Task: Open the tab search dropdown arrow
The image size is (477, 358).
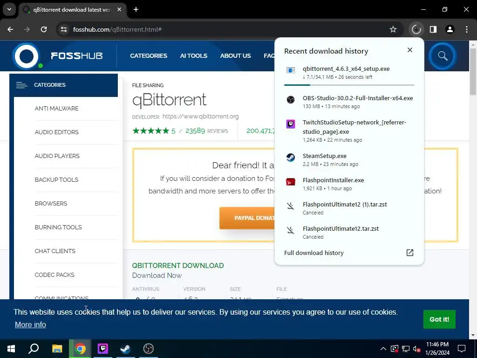Action: coord(9,9)
